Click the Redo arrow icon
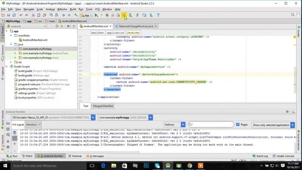The image size is (302, 170). (x=26, y=15)
